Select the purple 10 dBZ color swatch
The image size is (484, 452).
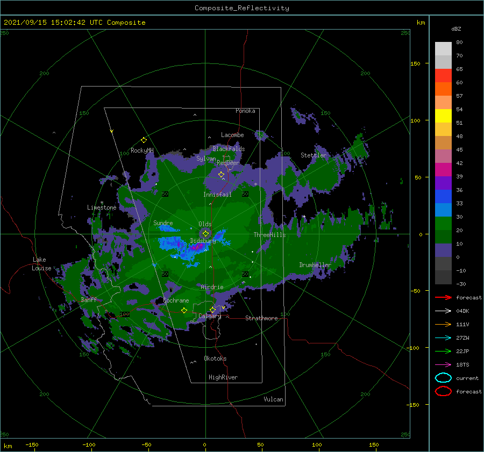tap(443, 250)
